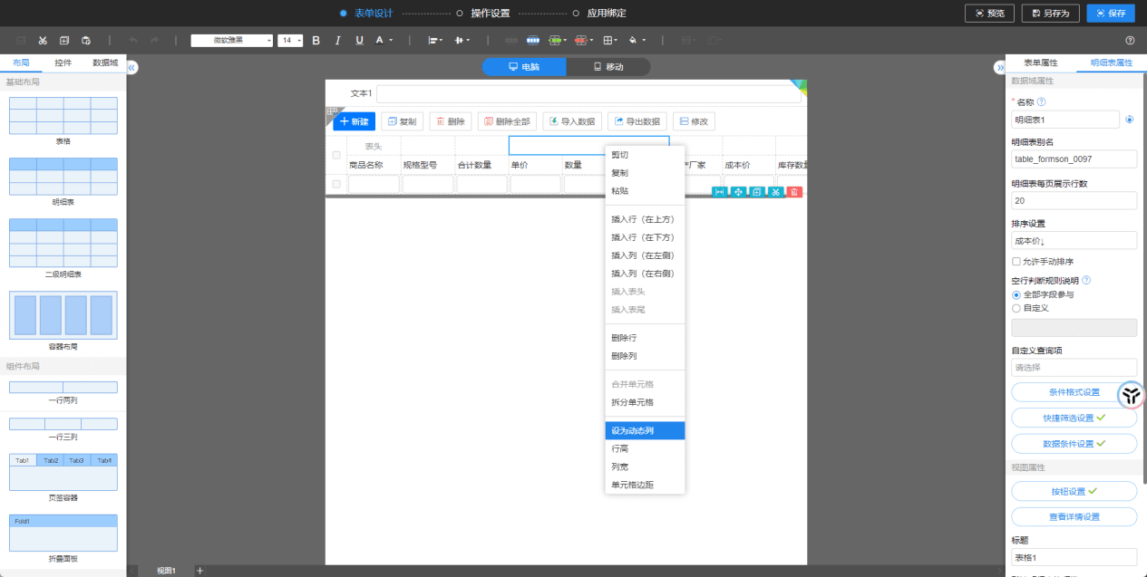
Task: Go to 应用绑定 step
Action: [607, 13]
